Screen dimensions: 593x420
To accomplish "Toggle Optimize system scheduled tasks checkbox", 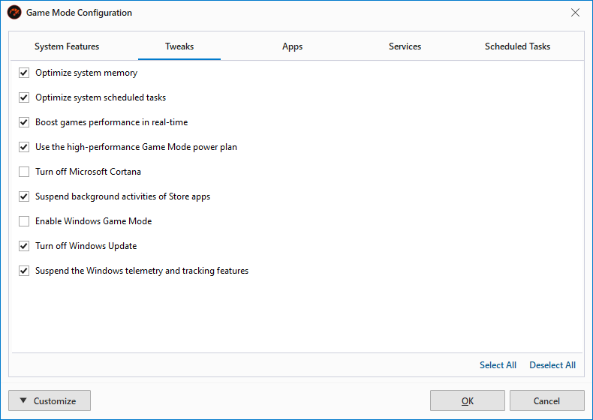I will click(24, 97).
